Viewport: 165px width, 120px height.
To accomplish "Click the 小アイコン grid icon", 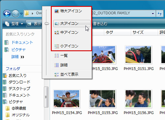I will [x=57, y=46].
